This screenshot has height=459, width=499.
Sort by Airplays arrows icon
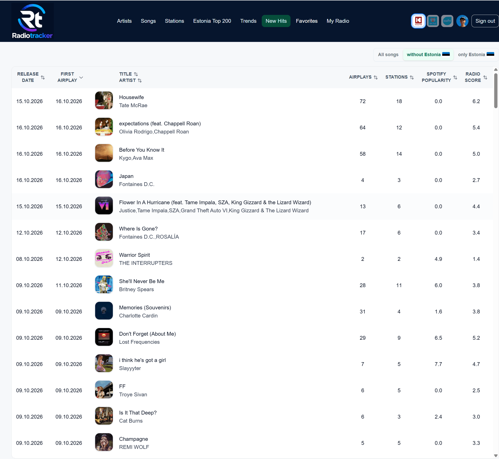tap(376, 77)
